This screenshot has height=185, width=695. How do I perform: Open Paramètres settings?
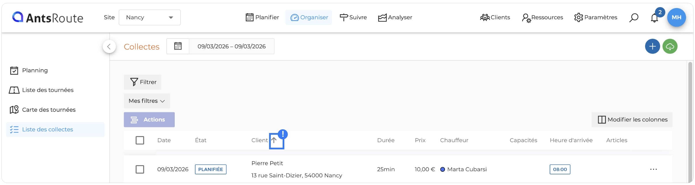(x=596, y=17)
